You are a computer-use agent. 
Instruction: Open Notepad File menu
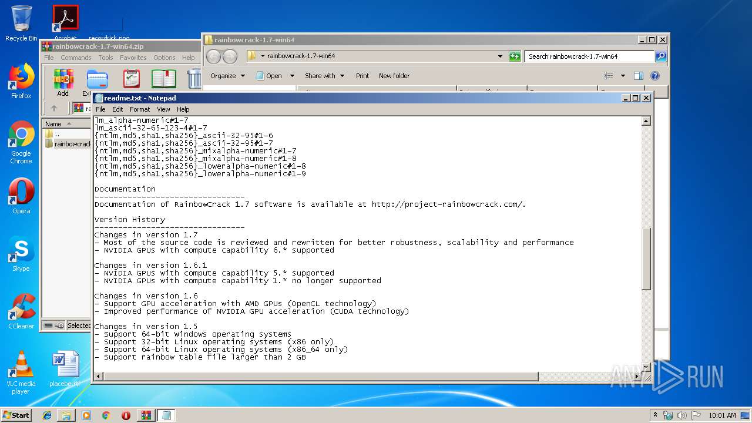[100, 109]
